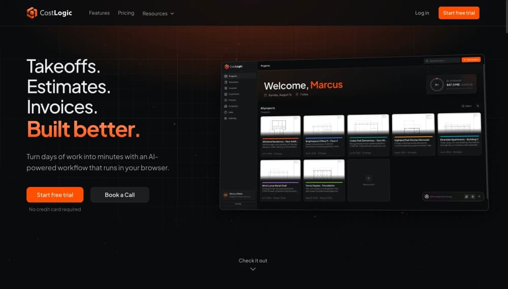Click calendar icon beside Sunday, August date
508x289 pixels.
[265, 95]
